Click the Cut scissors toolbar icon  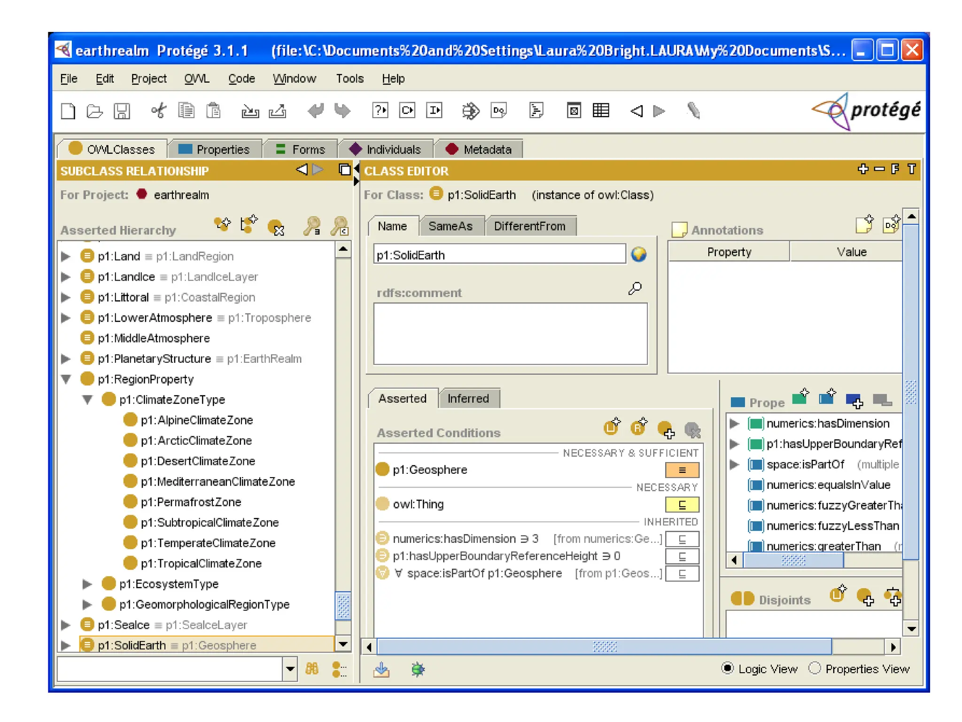pyautogui.click(x=159, y=111)
